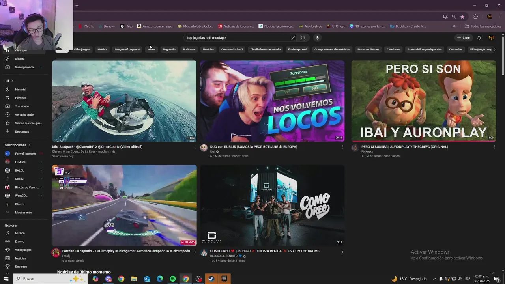Click the Windows Start button
505x284 pixels.
coord(6,279)
